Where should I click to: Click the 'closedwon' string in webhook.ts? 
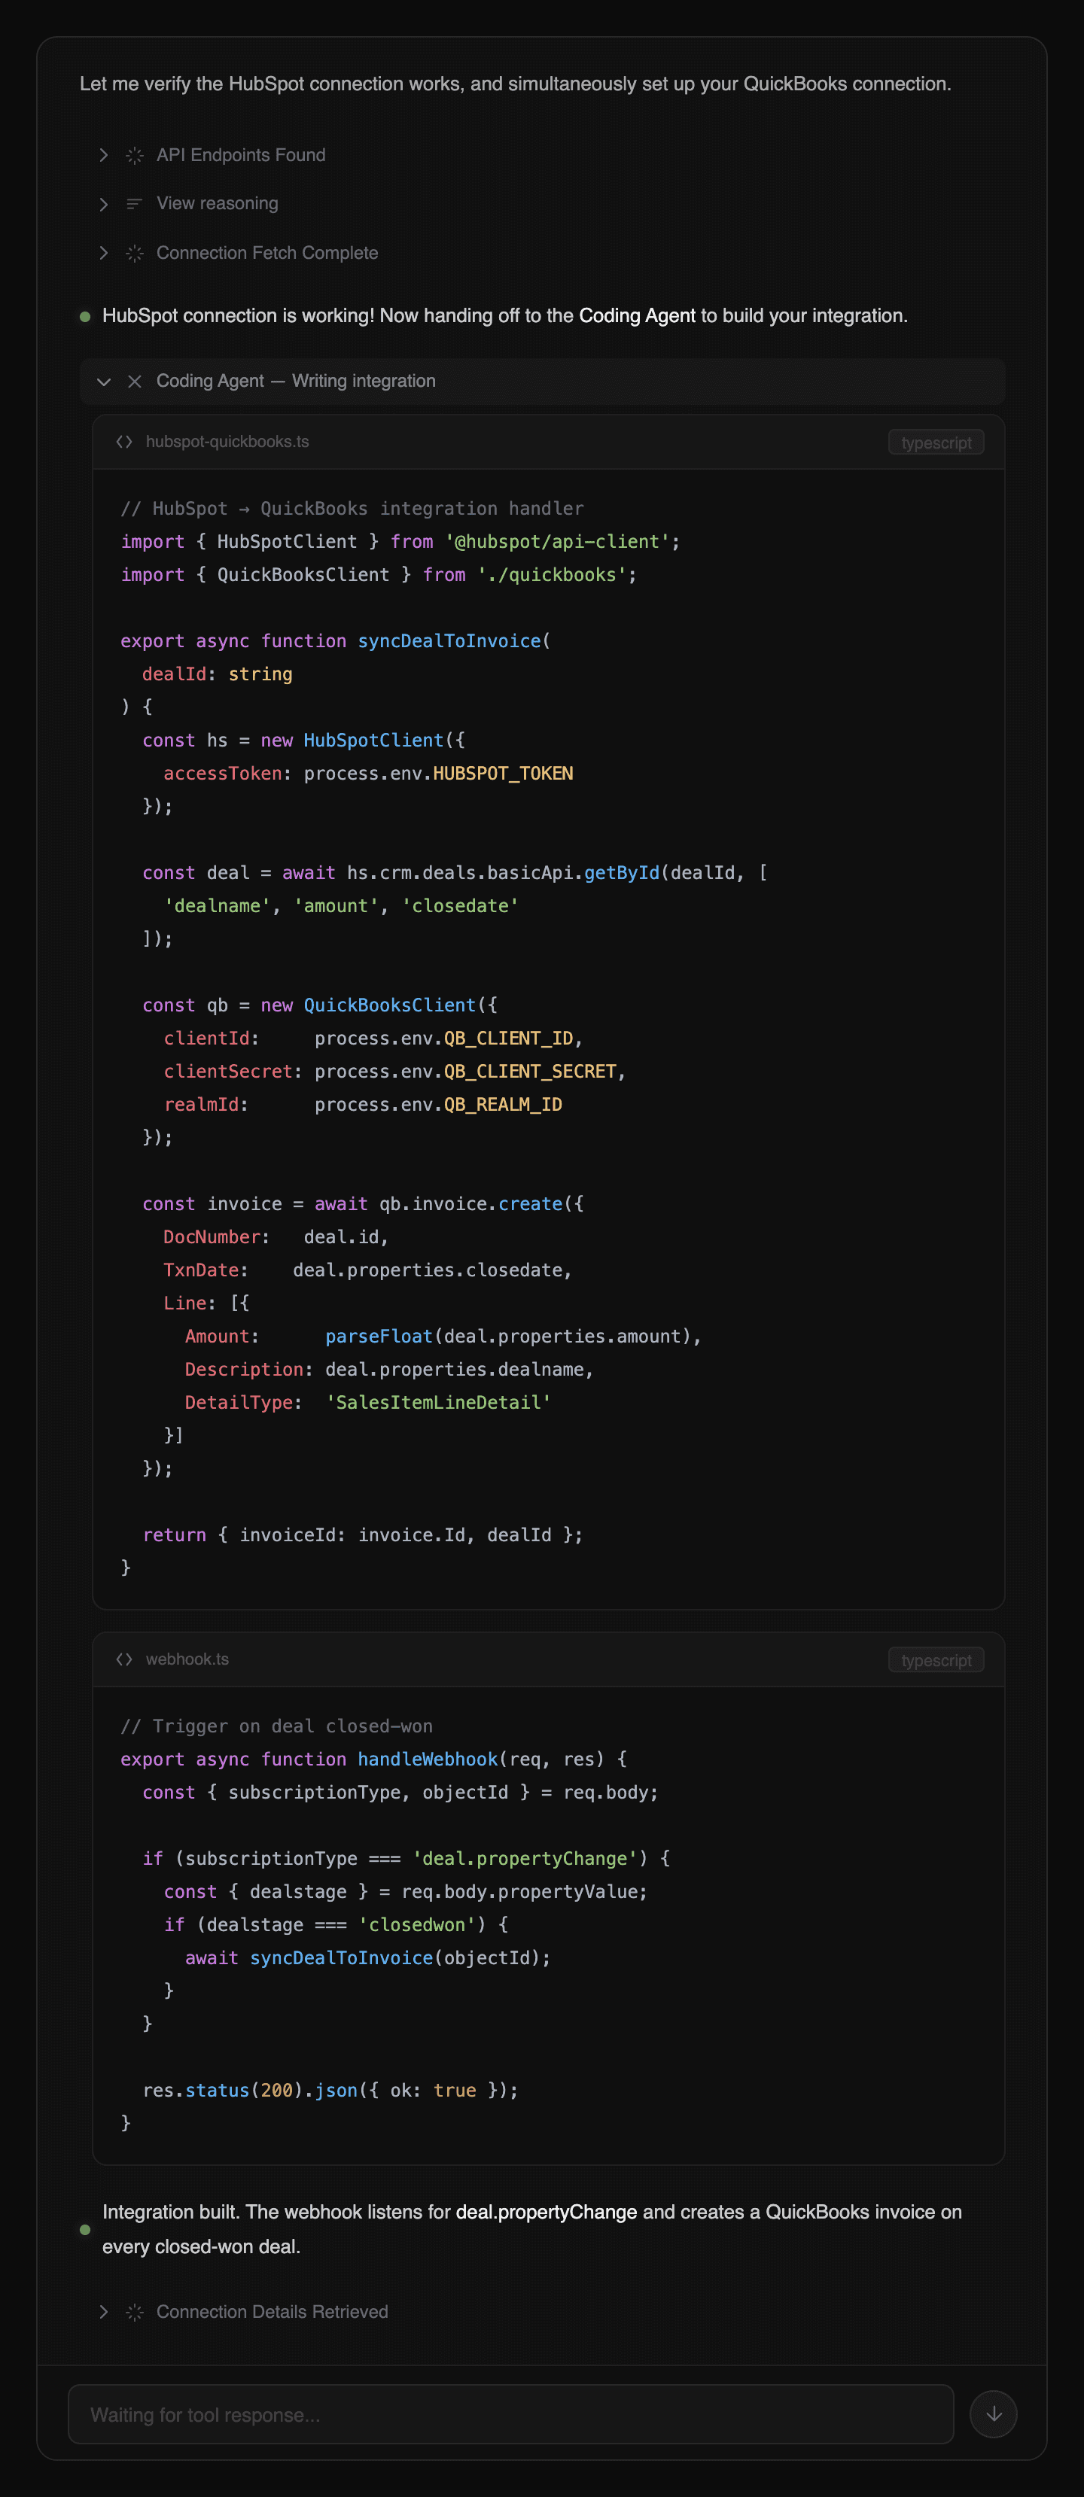point(417,1925)
